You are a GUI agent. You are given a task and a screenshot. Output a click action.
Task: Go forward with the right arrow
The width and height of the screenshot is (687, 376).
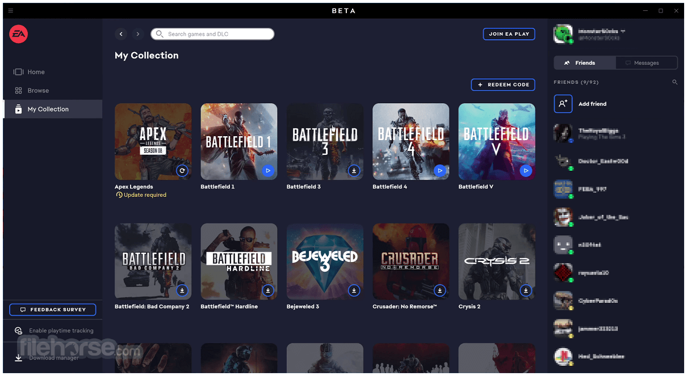click(137, 34)
